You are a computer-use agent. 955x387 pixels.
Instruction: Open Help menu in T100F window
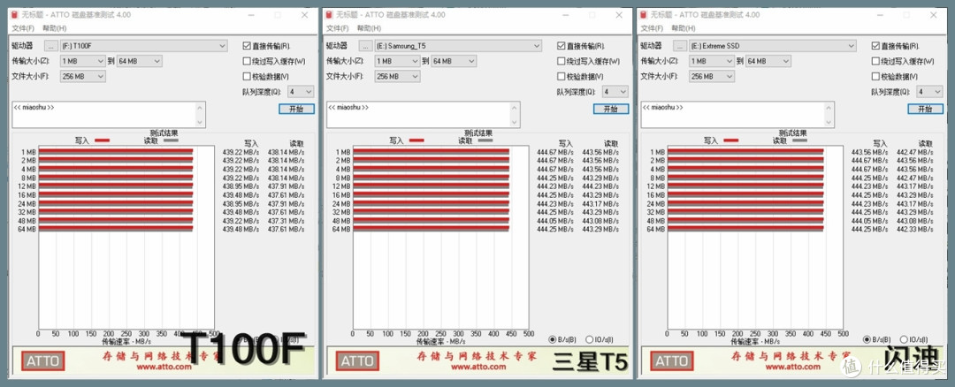(54, 28)
